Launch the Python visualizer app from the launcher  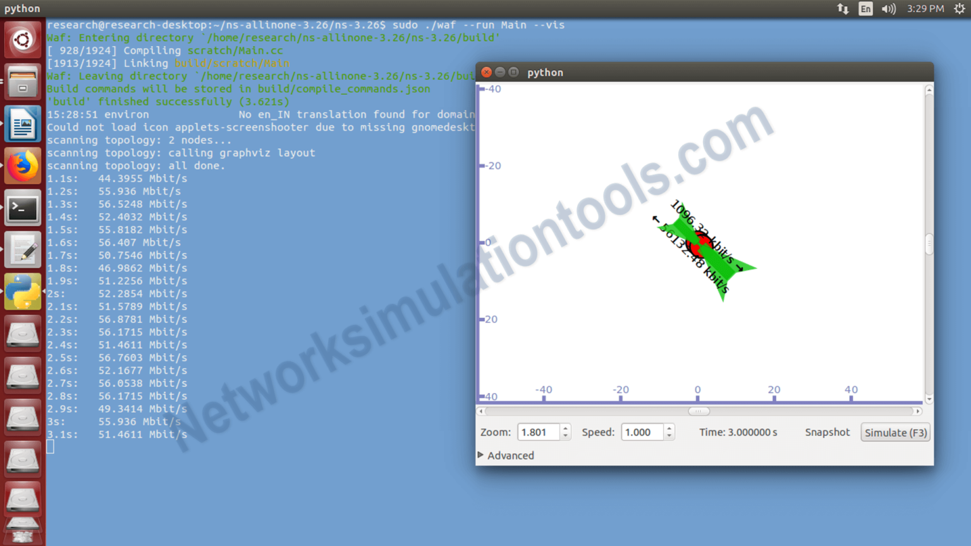click(x=23, y=292)
